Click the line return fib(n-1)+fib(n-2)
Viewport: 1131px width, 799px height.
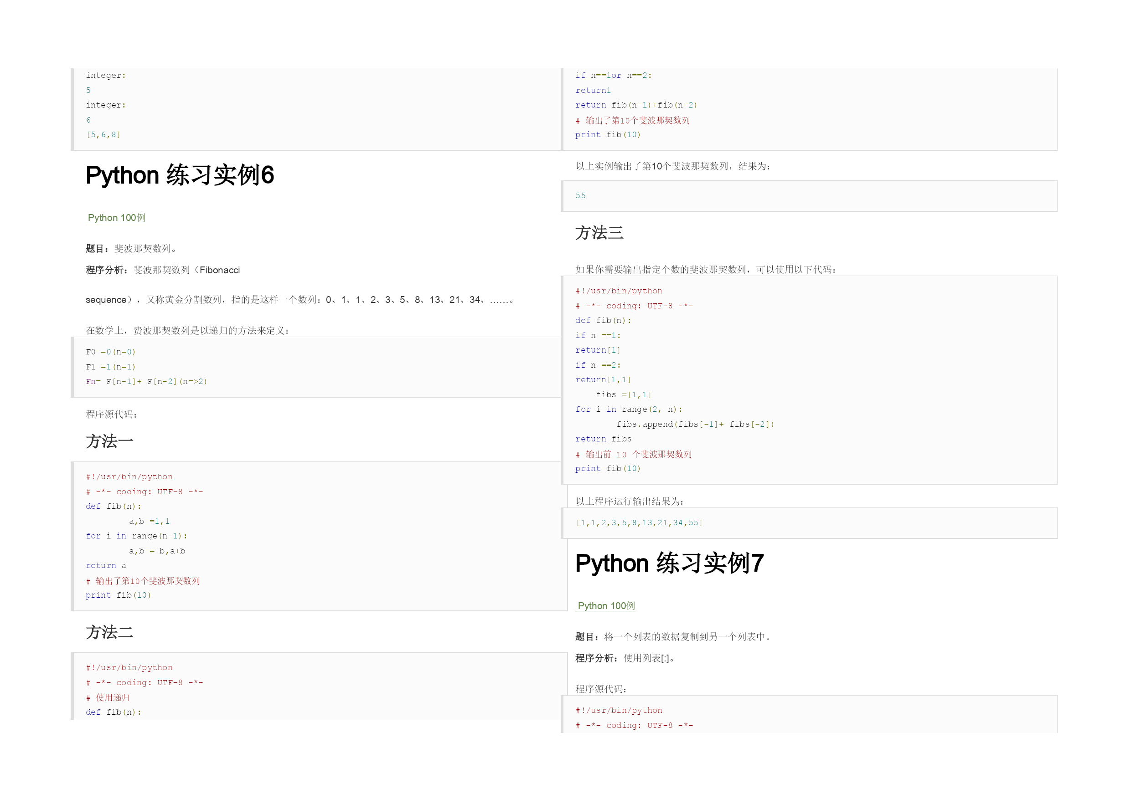click(x=636, y=105)
